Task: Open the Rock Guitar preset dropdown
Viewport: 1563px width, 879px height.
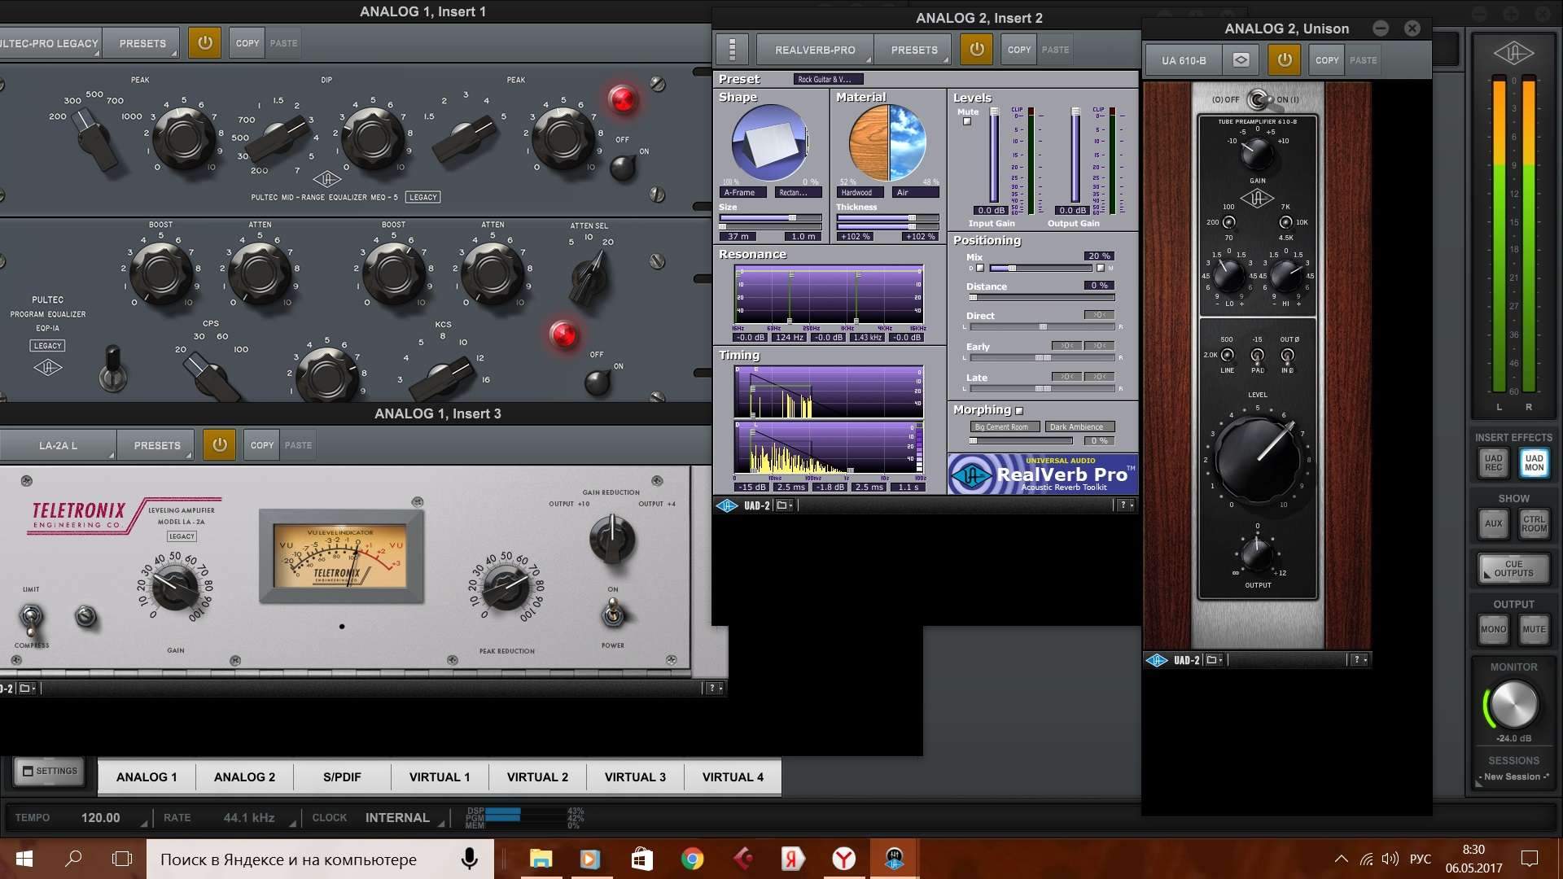Action: click(827, 79)
